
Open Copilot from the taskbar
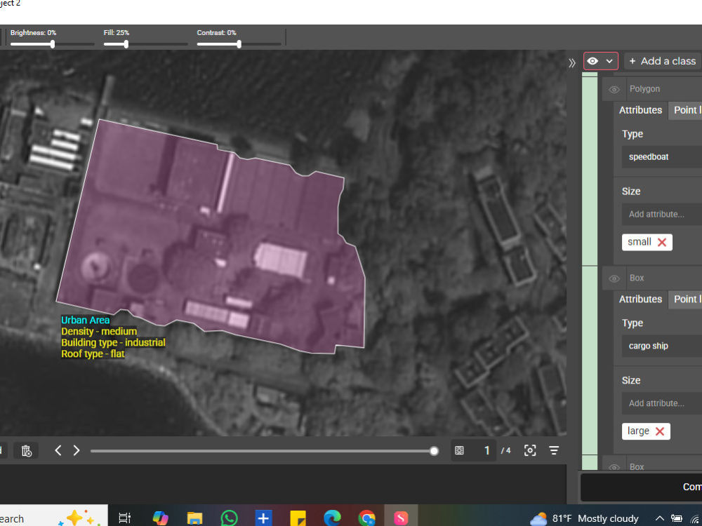pos(160,518)
